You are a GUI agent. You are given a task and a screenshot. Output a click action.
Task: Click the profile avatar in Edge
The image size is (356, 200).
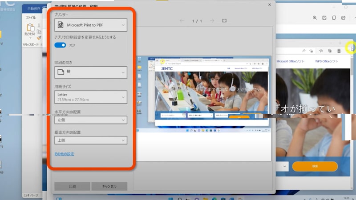[339, 51]
